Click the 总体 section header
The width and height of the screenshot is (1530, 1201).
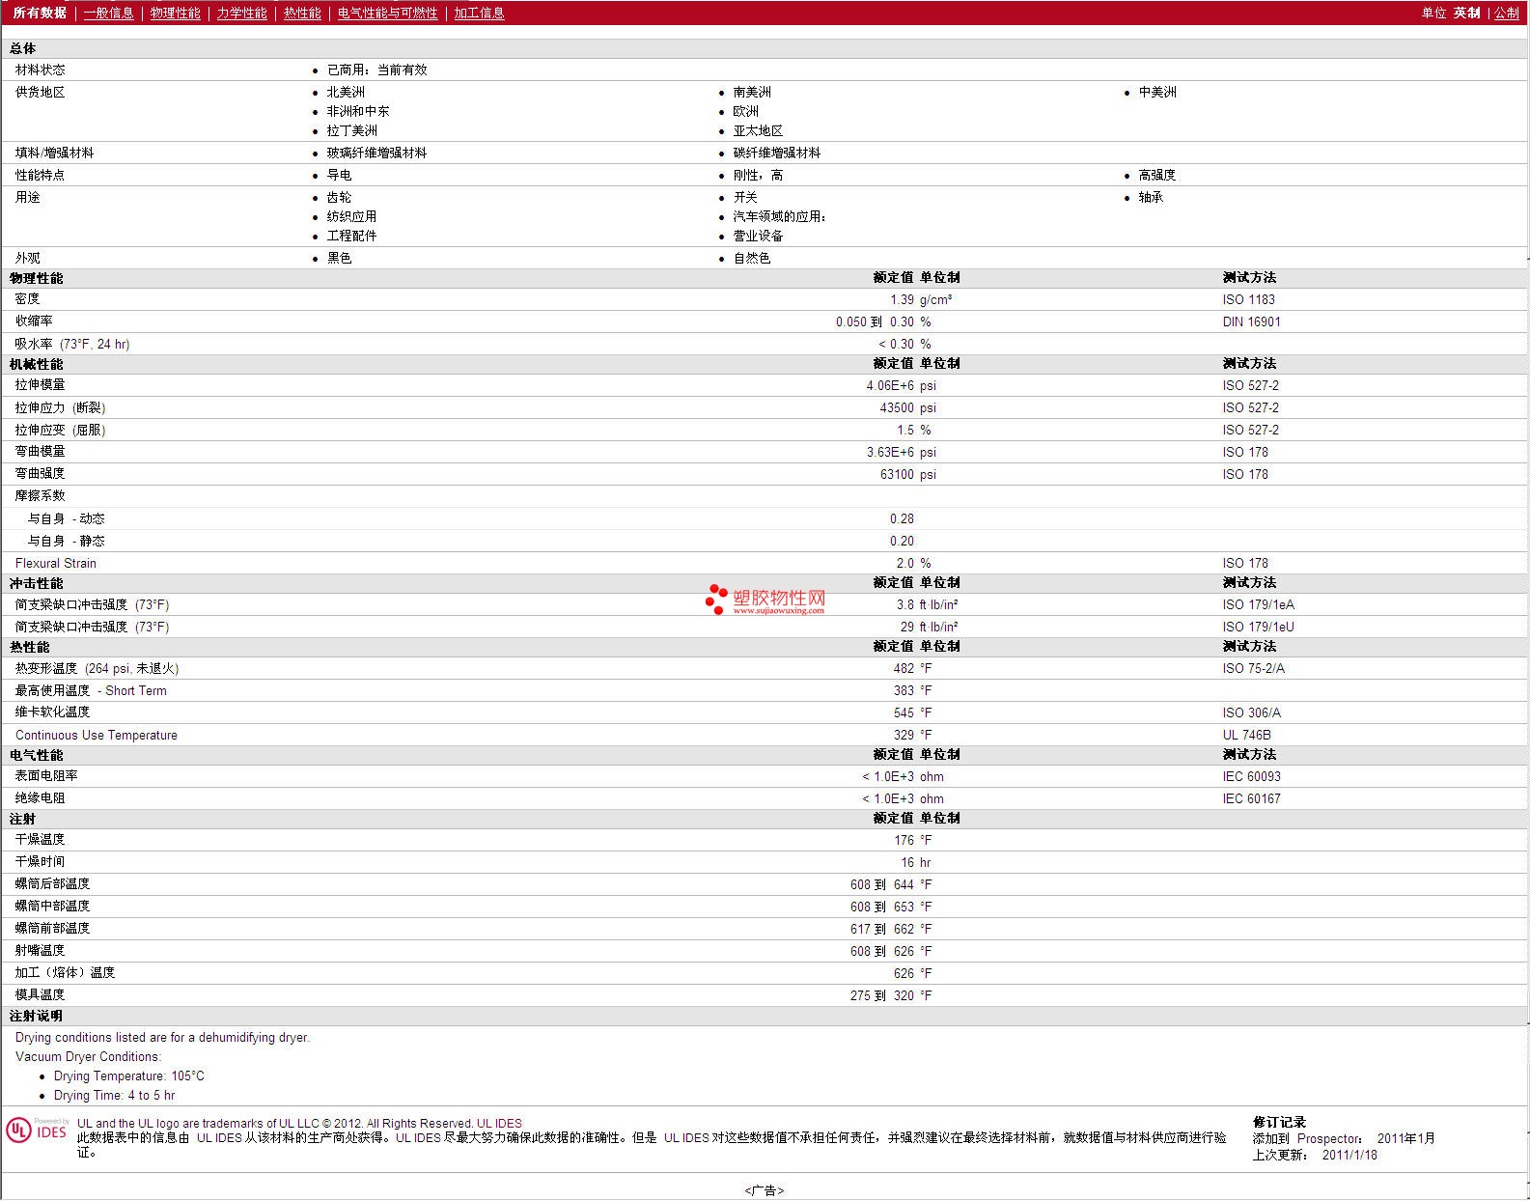(23, 48)
